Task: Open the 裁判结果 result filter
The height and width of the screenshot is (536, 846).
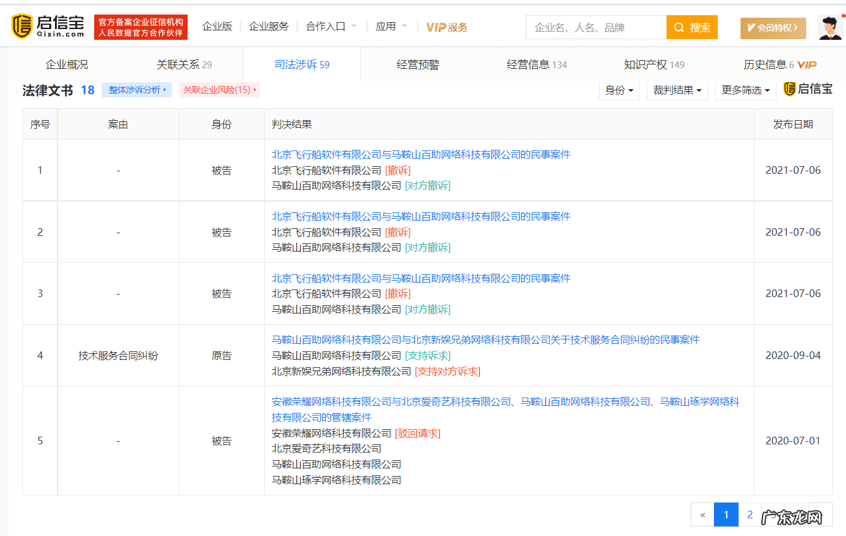Action: point(677,90)
